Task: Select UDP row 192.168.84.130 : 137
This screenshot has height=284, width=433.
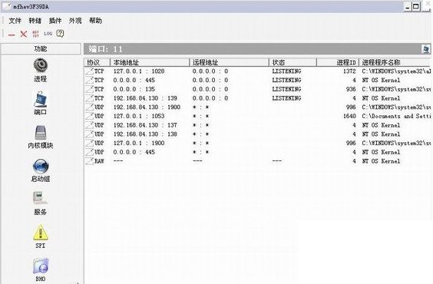Action: tap(258, 125)
